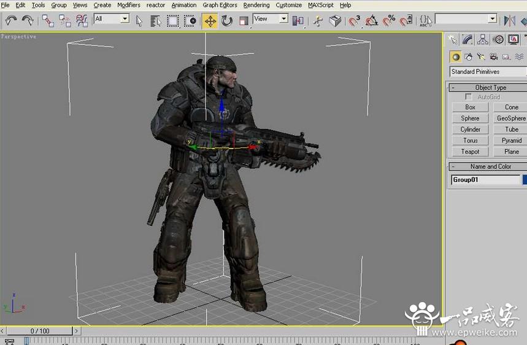Toggle the 3D Snaps magnet
This screenshot has width=527, height=345.
354,21
